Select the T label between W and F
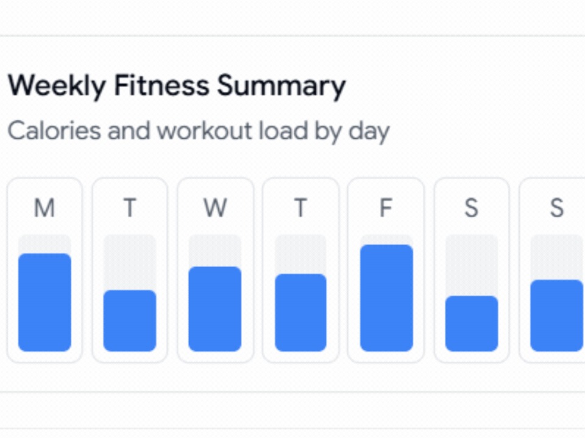This screenshot has width=585, height=438. pyautogui.click(x=300, y=208)
